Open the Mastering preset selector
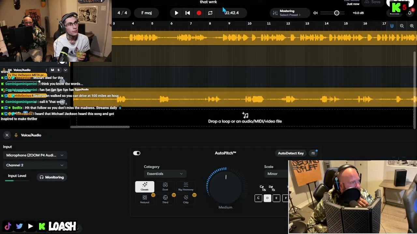Screen dimensions: 417x234 tap(290, 13)
